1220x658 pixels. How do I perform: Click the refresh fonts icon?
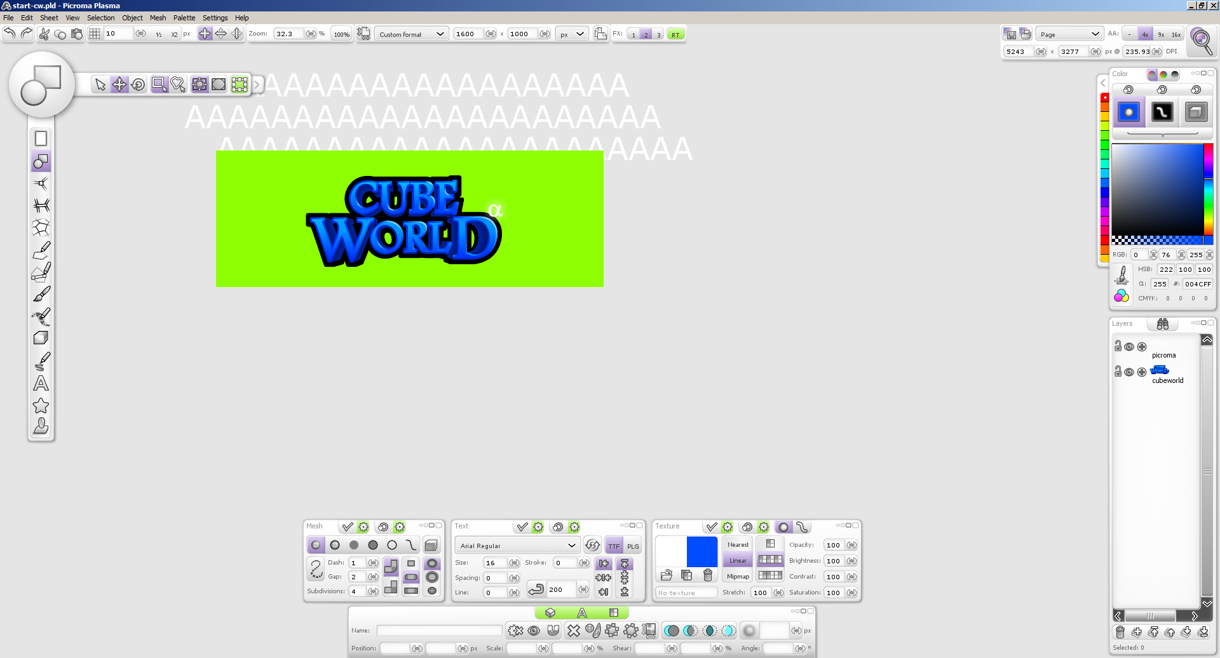pyautogui.click(x=592, y=545)
